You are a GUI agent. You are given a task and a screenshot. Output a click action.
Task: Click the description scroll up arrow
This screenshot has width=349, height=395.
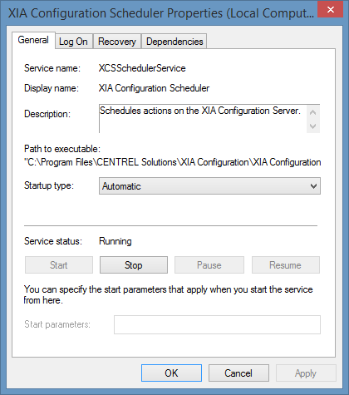pos(313,112)
